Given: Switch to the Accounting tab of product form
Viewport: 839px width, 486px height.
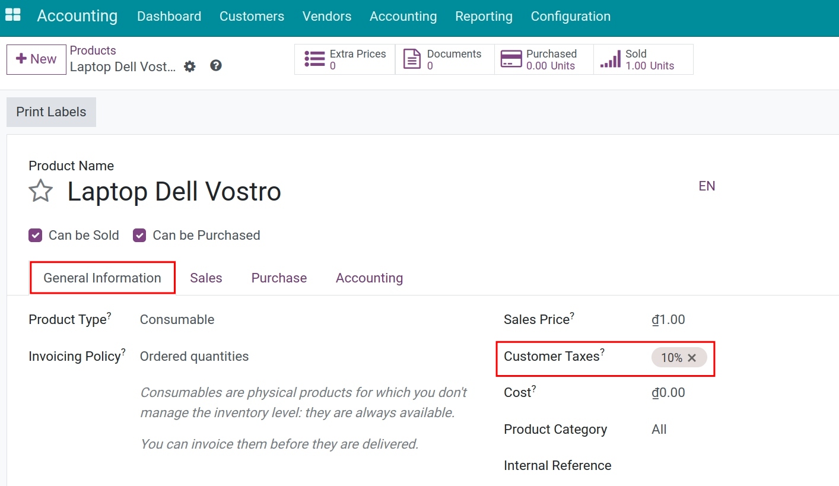Looking at the screenshot, I should click(x=369, y=278).
